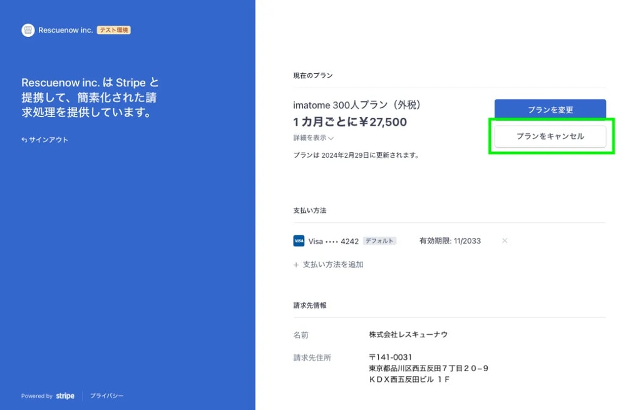Expand plan details via 詳細を表示

point(310,138)
